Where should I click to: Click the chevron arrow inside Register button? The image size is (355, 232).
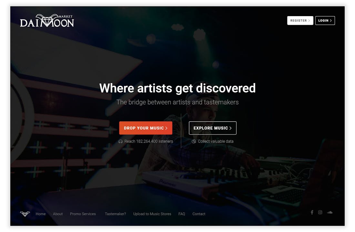pyautogui.click(x=309, y=21)
